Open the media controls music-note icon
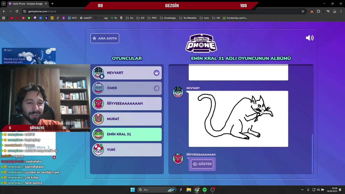Screen dimensions: 345x194 point(328,11)
